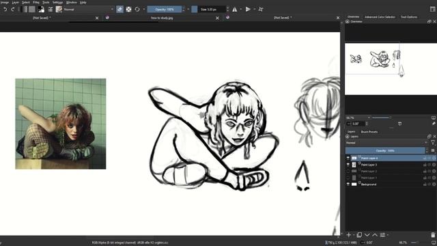Screen dimensions: 437x246
Task: Open the Overview zoom percentage dropdown
Action: tap(358, 118)
